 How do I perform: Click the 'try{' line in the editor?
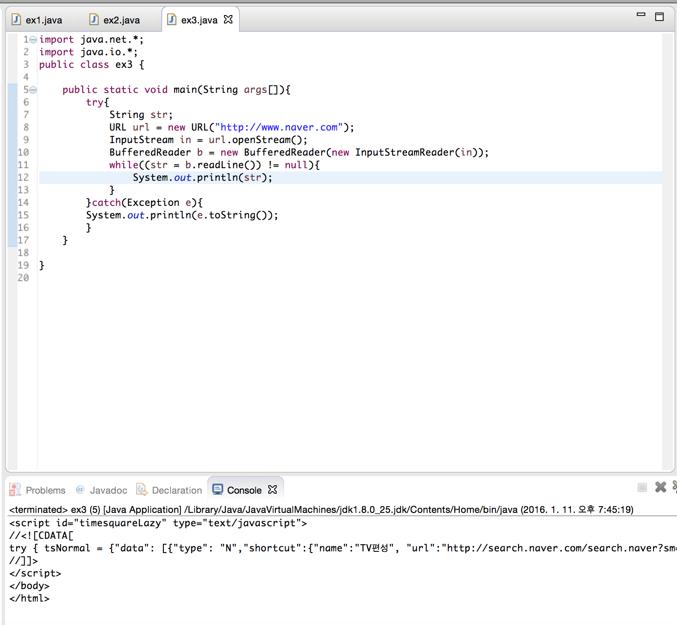tap(98, 102)
